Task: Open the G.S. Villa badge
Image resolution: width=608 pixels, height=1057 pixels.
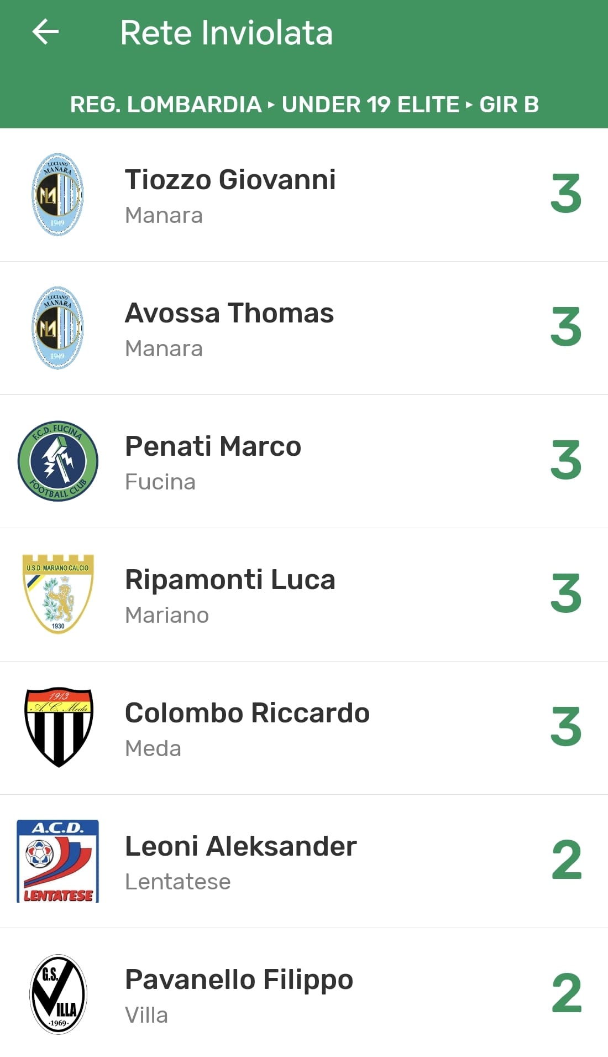Action: coord(58,994)
